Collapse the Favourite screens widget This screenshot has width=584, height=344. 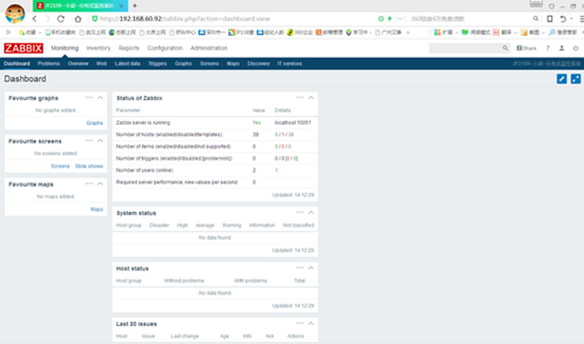pos(100,141)
